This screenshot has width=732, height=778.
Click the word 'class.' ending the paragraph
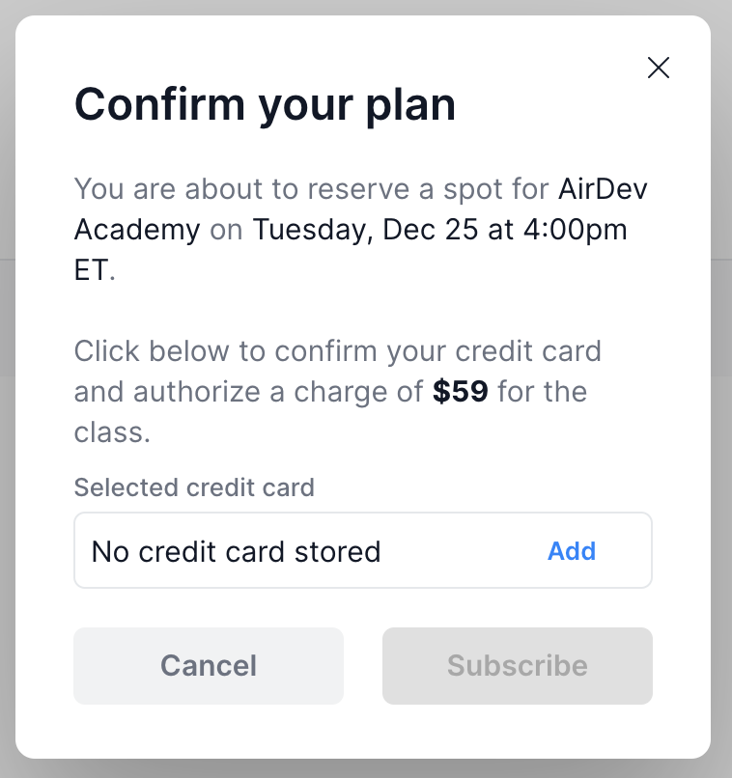tap(112, 432)
